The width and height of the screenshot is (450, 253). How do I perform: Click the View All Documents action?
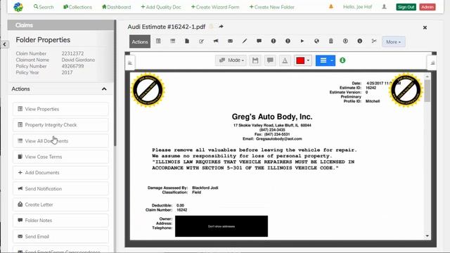pos(60,141)
